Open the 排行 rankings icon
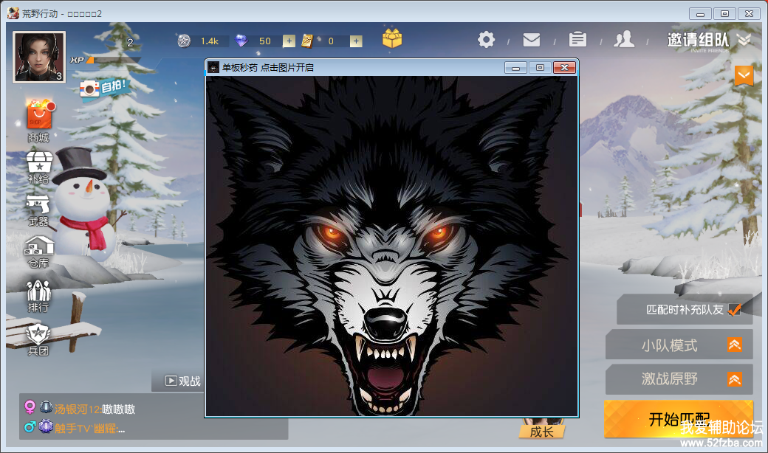This screenshot has height=453, width=768. point(38,297)
